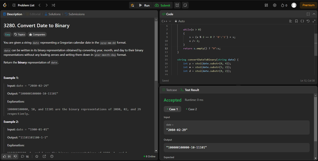Star the problem with the favorite icon

pos(37,156)
